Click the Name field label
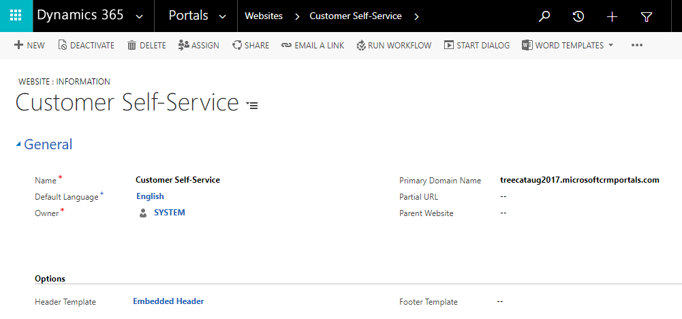The width and height of the screenshot is (682, 319). click(46, 180)
